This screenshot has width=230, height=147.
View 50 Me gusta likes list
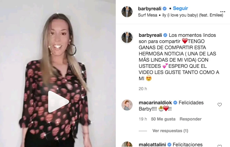click(x=163, y=119)
